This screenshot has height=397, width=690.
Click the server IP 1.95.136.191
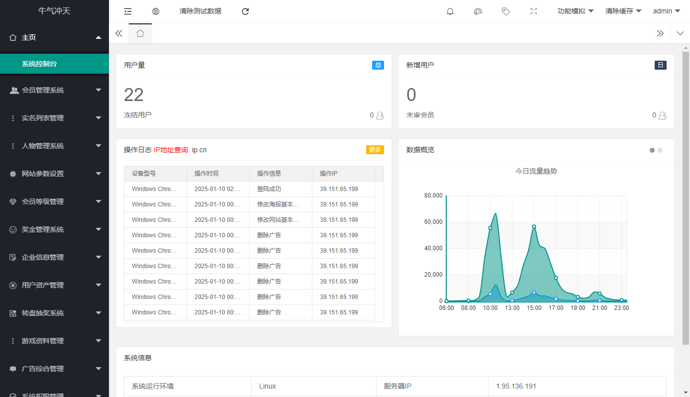[516, 386]
